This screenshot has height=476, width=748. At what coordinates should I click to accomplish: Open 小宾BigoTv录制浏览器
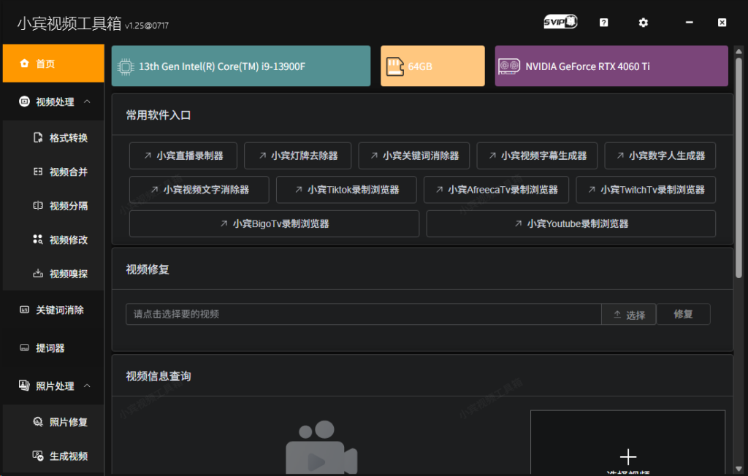pos(275,223)
